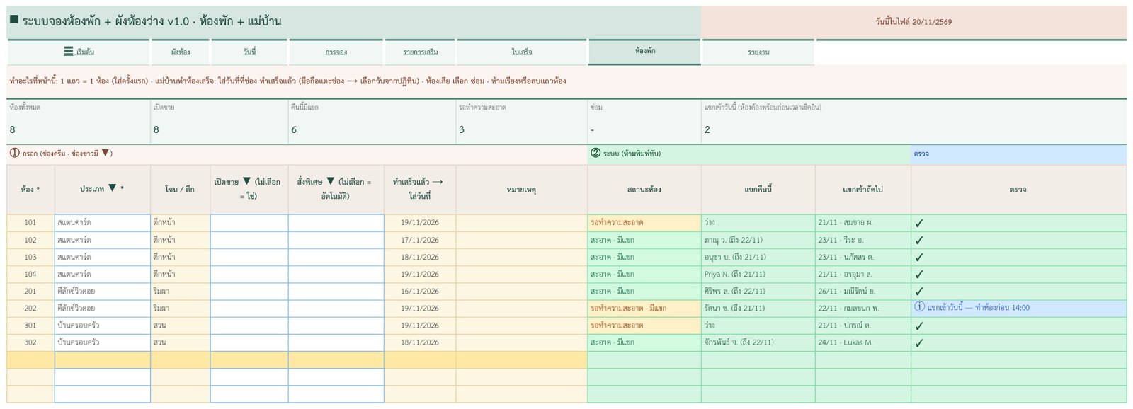The image size is (1133, 409).
Task: Click the 24/11 · Lukas M. next-guest cell
Action: (863, 342)
